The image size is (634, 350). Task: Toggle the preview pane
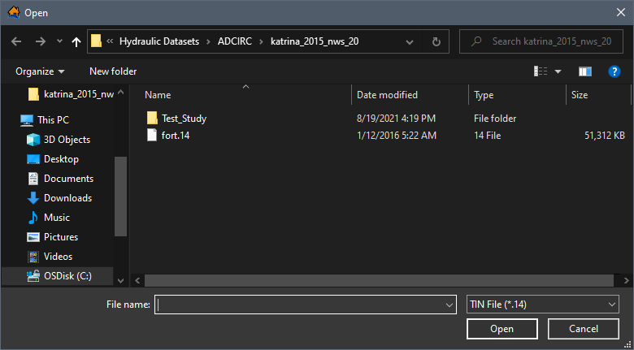point(585,71)
